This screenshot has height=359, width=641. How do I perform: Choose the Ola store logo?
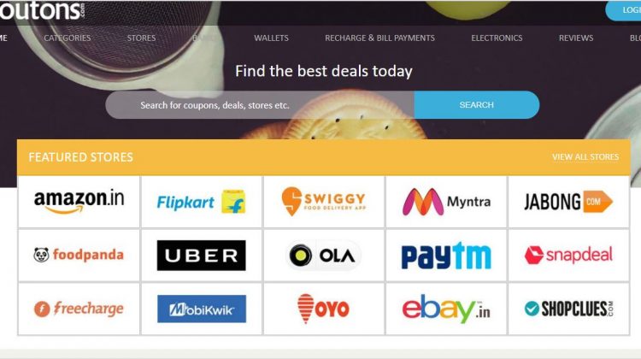coord(324,255)
